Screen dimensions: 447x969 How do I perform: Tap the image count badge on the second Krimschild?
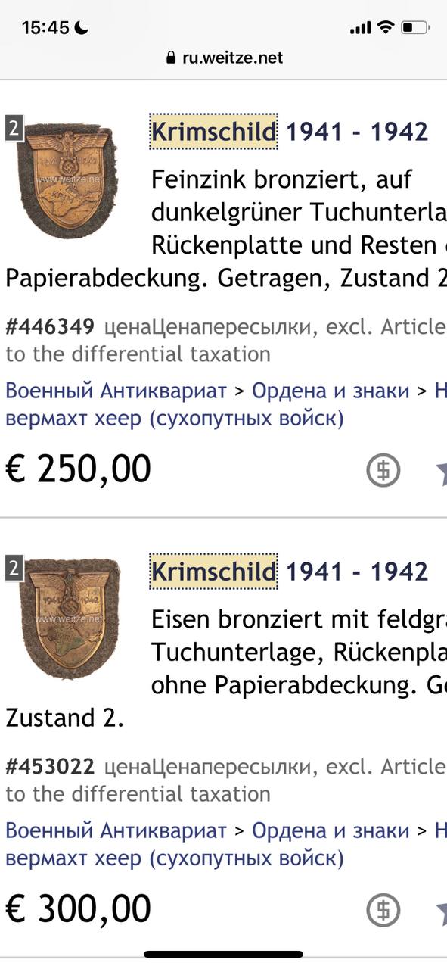click(x=13, y=568)
